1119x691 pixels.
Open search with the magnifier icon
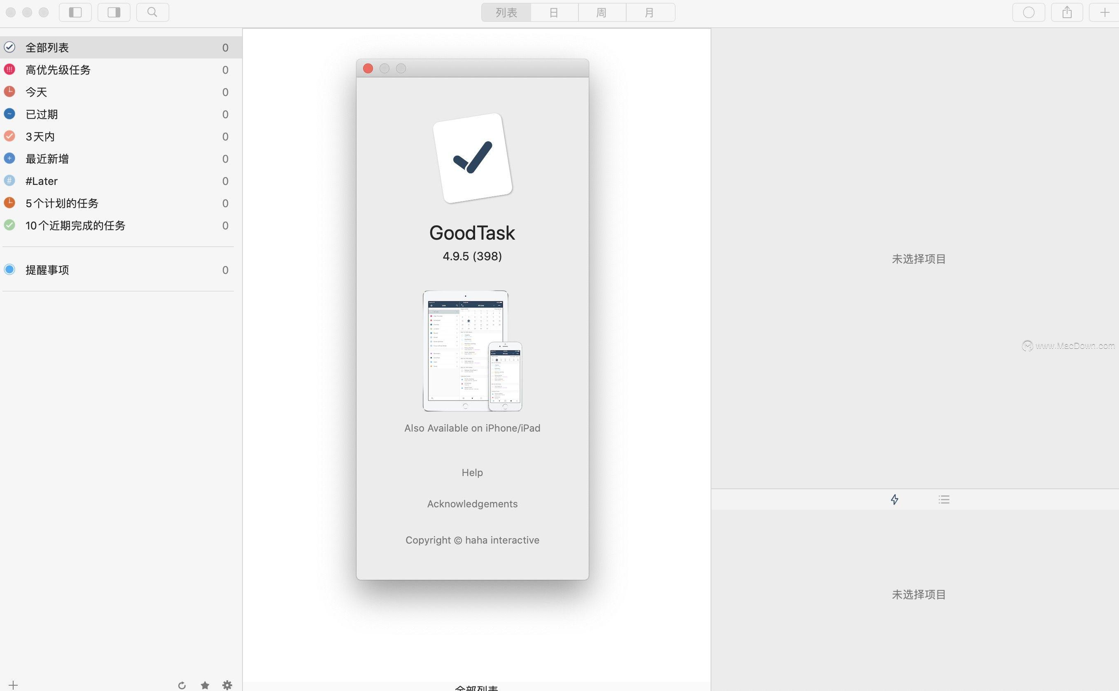[152, 12]
